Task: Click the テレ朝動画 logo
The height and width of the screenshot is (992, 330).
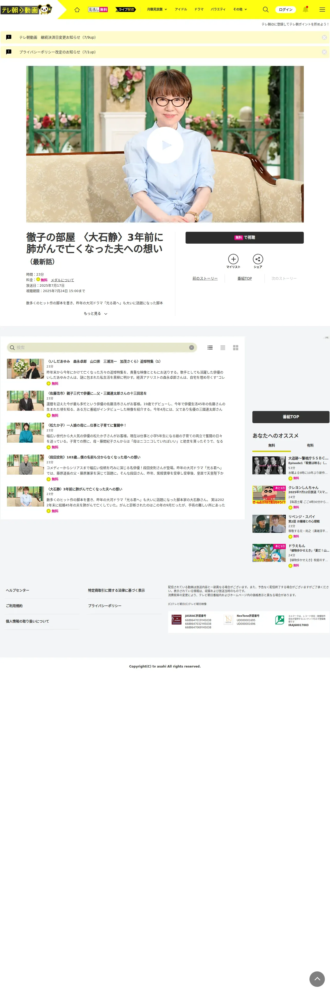Action: [26, 9]
